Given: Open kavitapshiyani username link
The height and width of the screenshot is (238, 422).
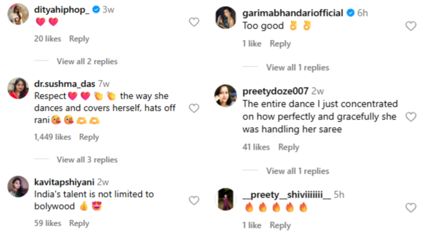Looking at the screenshot, I should pyautogui.click(x=64, y=182).
